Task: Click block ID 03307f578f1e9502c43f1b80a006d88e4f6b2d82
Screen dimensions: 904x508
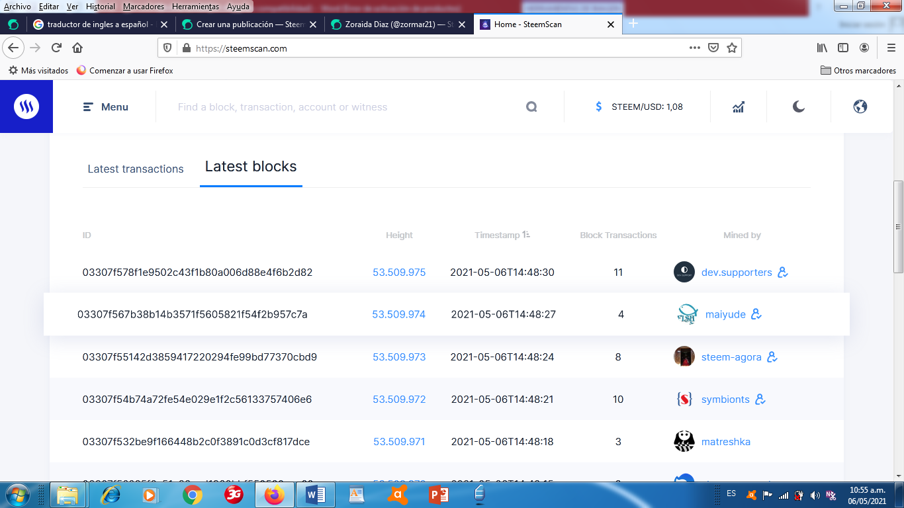Action: pyautogui.click(x=197, y=273)
